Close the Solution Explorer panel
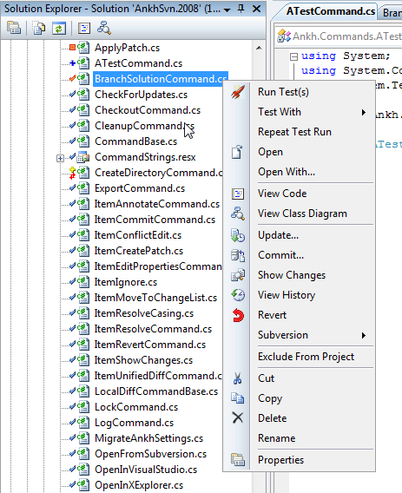The image size is (402, 493). [x=257, y=9]
